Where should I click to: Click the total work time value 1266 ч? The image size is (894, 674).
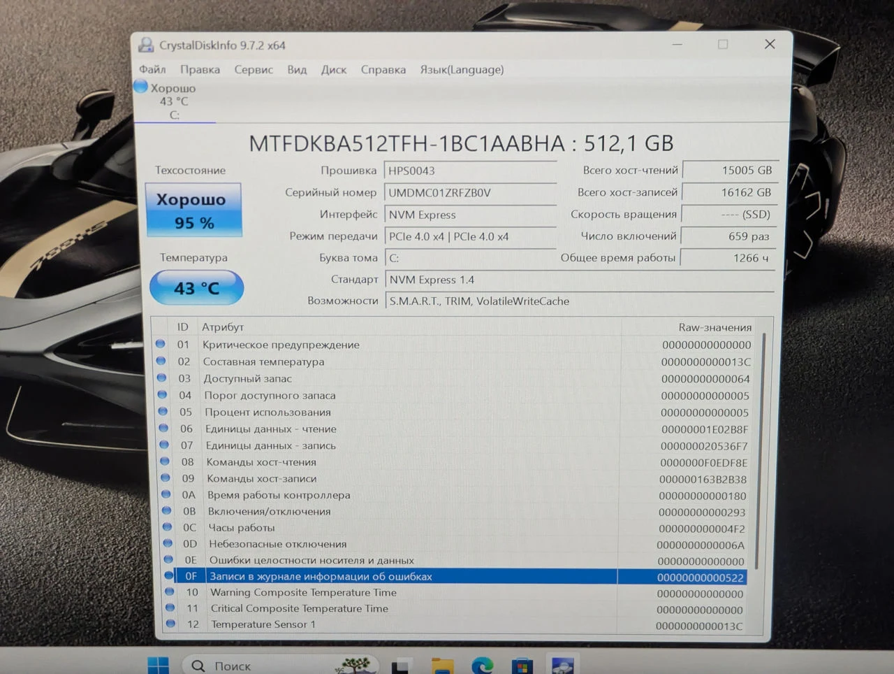click(727, 258)
